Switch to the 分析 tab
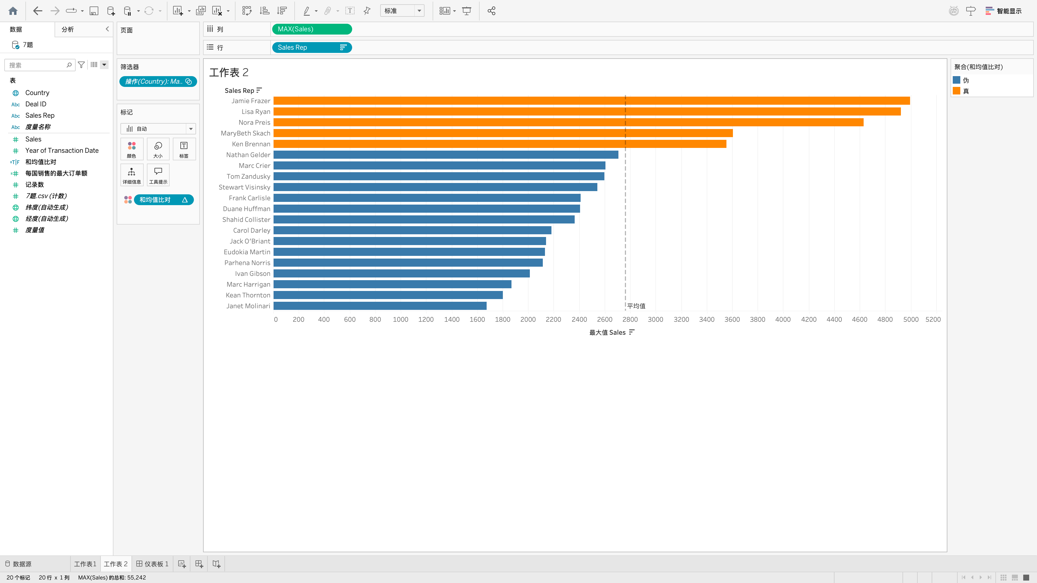 pyautogui.click(x=68, y=29)
